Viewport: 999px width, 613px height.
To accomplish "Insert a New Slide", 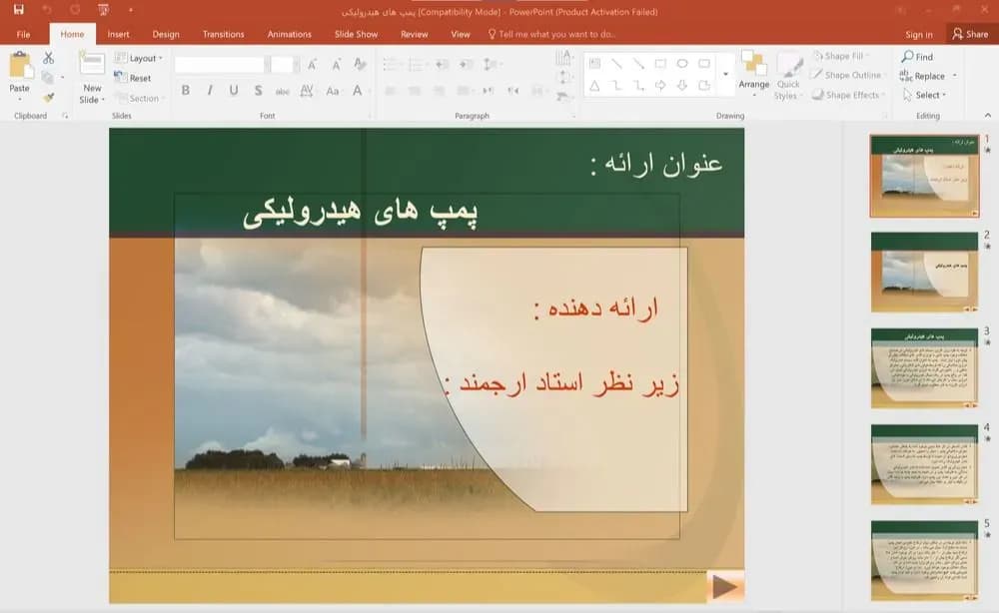I will pyautogui.click(x=92, y=77).
